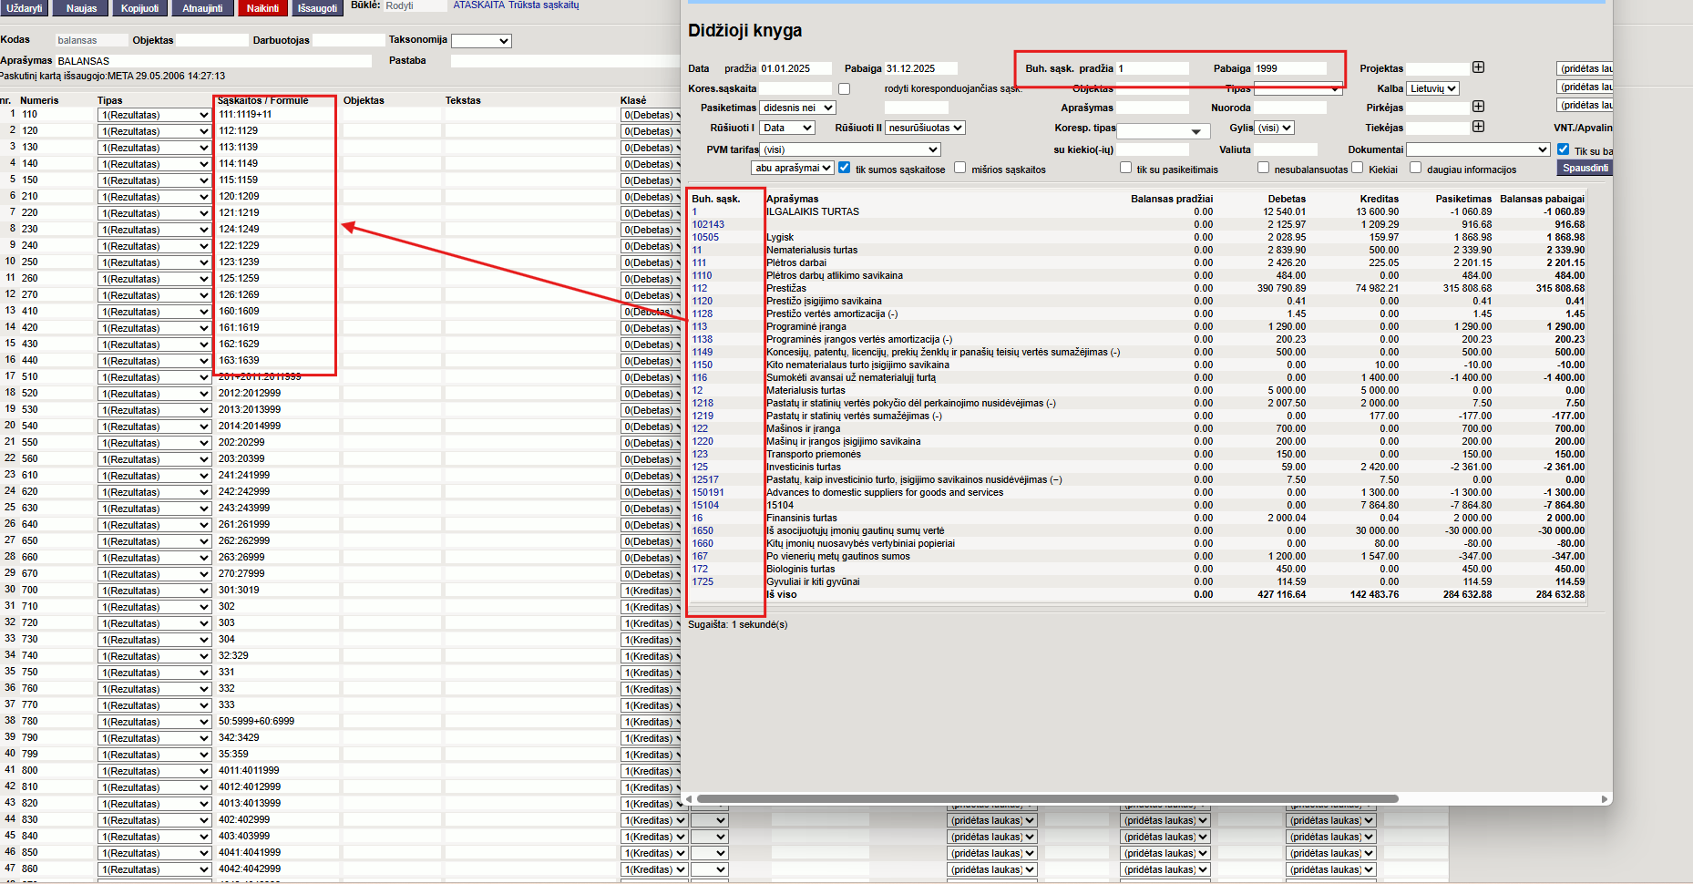Image resolution: width=1693 pixels, height=884 pixels.
Task: Click the scrollbar right arrow in the report
Action: tap(1605, 799)
